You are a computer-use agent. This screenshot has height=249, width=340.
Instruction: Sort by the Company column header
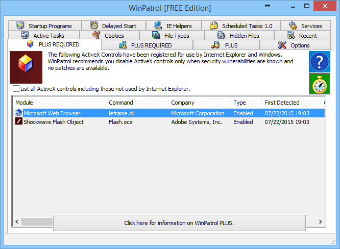[199, 103]
